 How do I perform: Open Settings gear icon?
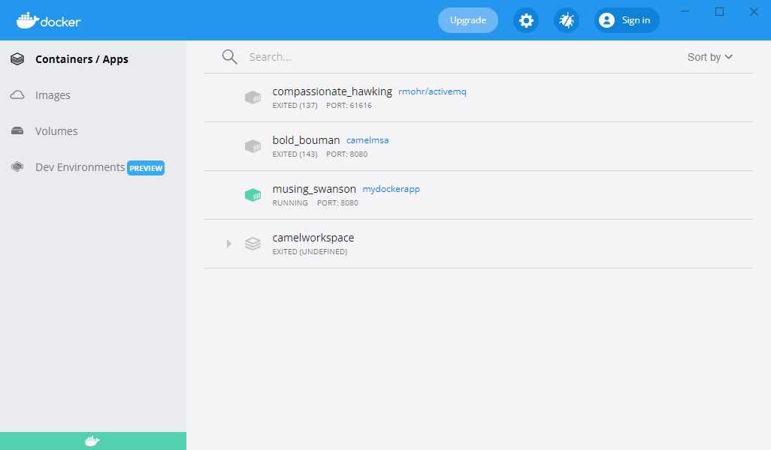pyautogui.click(x=526, y=20)
